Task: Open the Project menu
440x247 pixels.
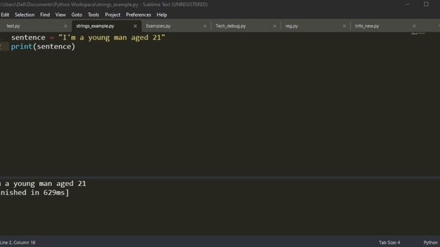Action: click(x=113, y=14)
